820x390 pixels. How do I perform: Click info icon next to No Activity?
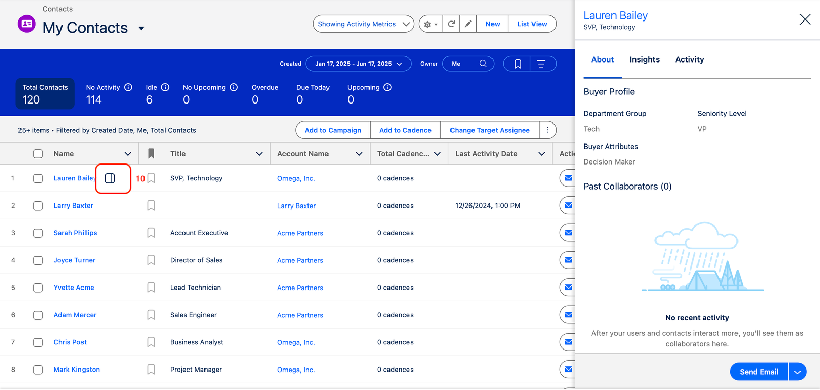(x=128, y=87)
